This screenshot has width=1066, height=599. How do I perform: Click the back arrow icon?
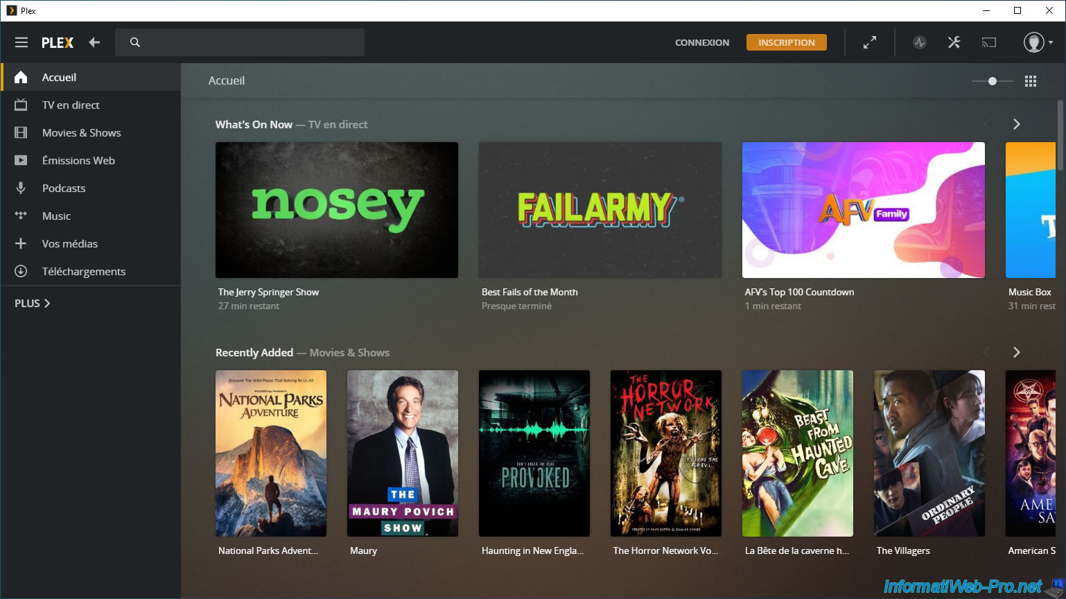point(94,42)
